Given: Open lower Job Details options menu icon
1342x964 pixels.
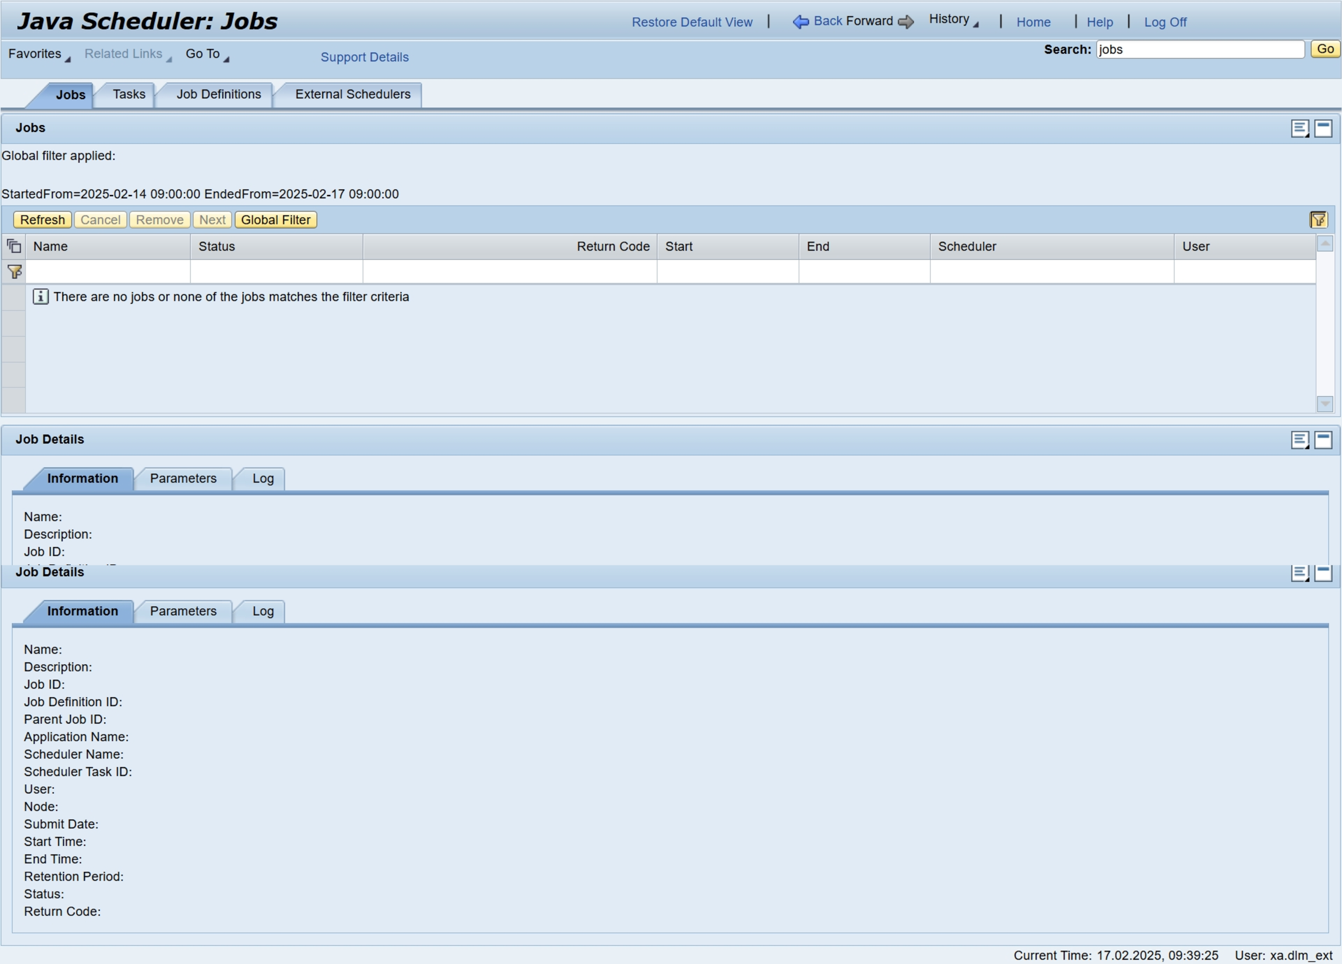Looking at the screenshot, I should [x=1300, y=573].
